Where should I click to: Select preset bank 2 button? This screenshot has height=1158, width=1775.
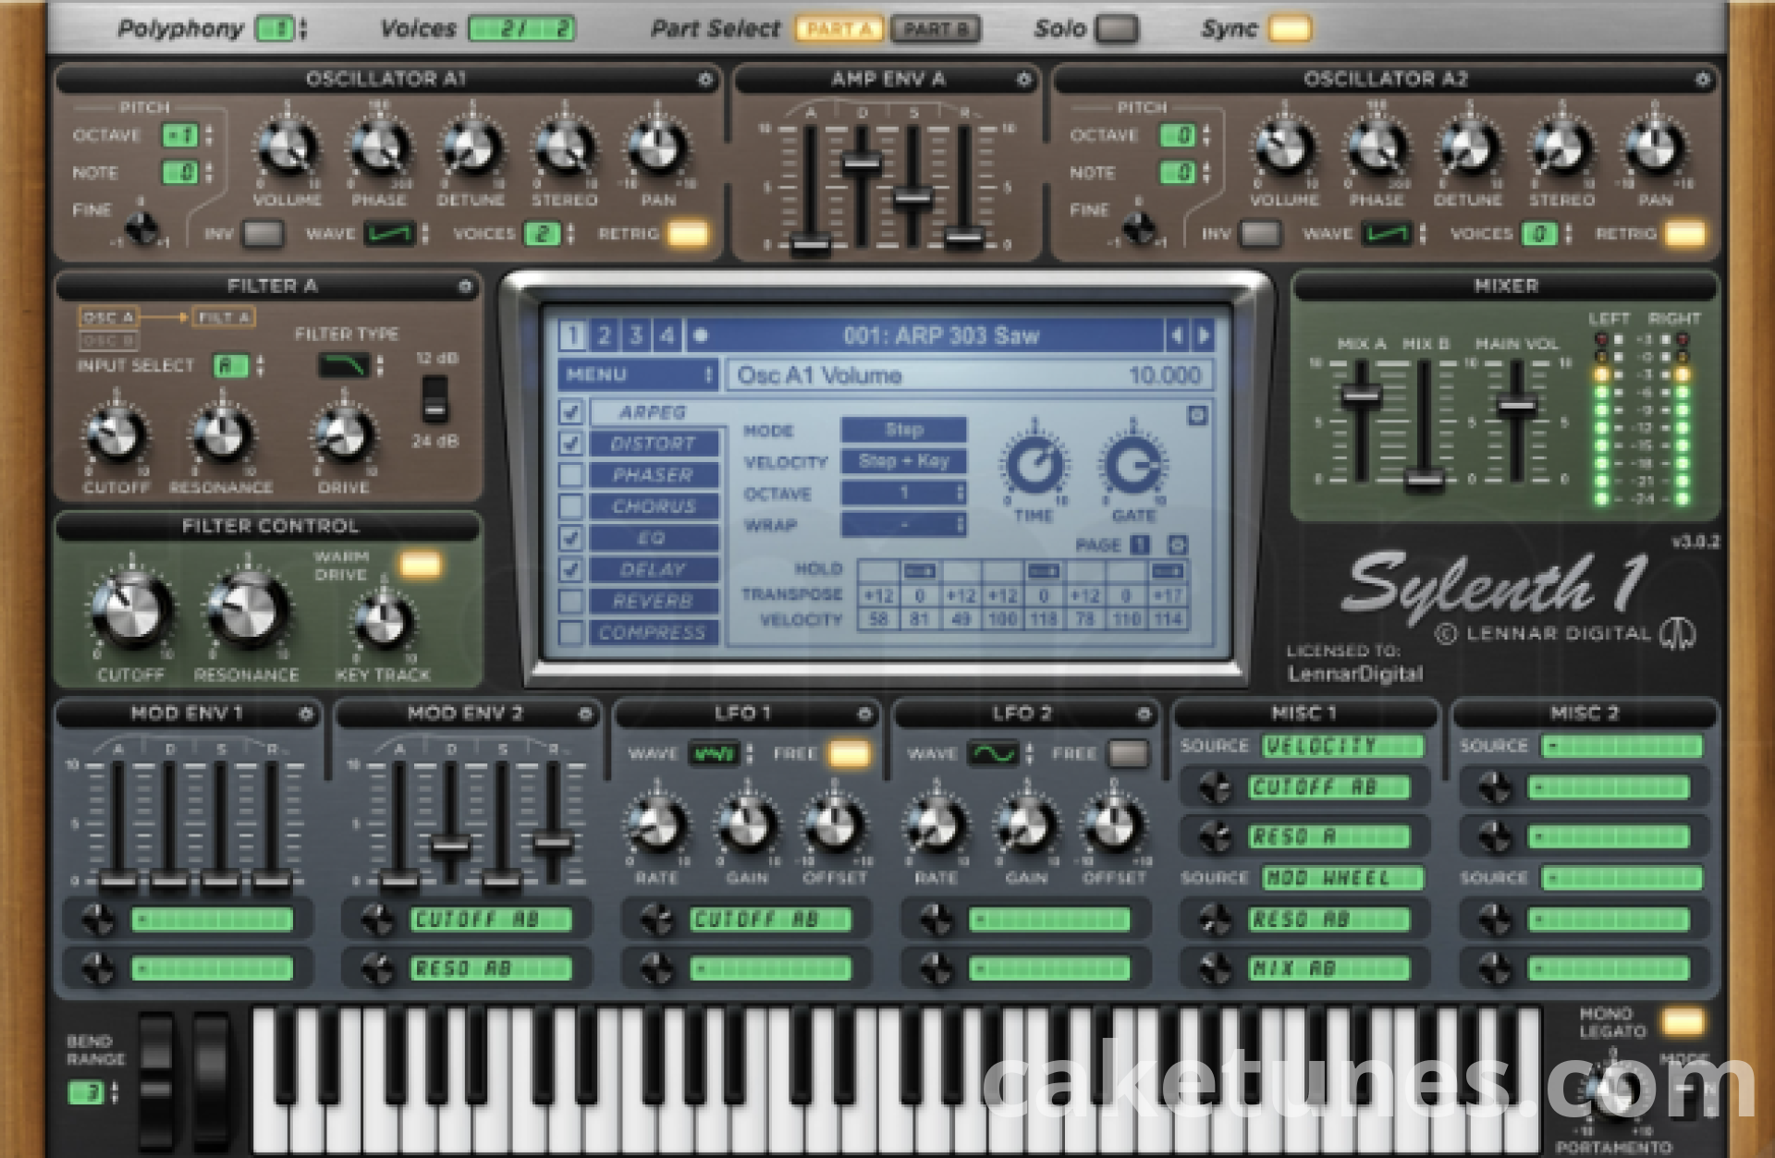coord(604,335)
